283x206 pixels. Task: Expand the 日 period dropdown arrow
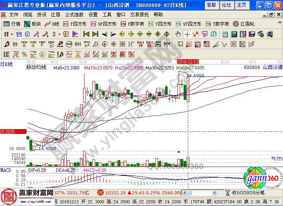pyautogui.click(x=12, y=34)
